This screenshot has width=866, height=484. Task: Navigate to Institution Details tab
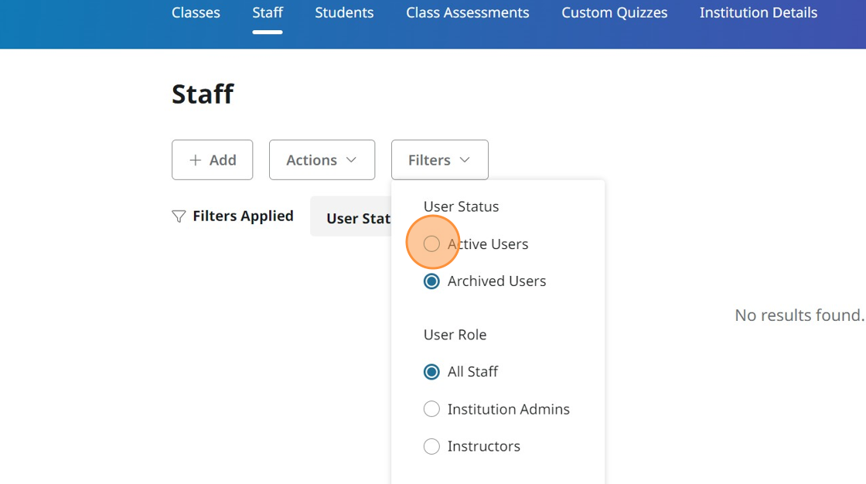[x=758, y=13]
